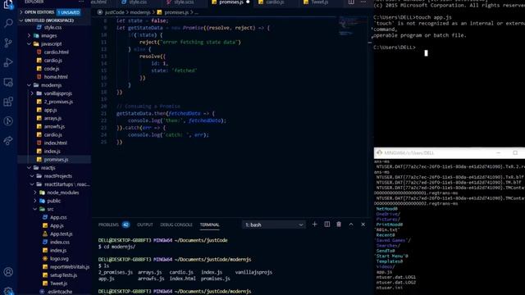
Task: Create a new terminal with plus icon
Action: (x=314, y=225)
